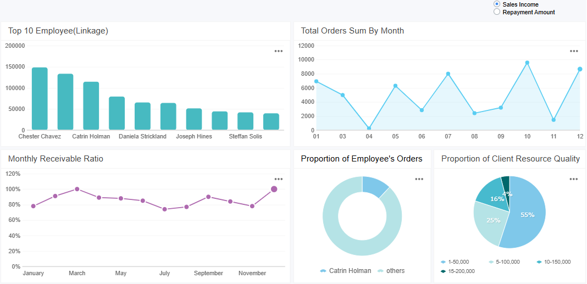Select the Repayment Amount radio button
This screenshot has width=587, height=284.
(x=497, y=12)
